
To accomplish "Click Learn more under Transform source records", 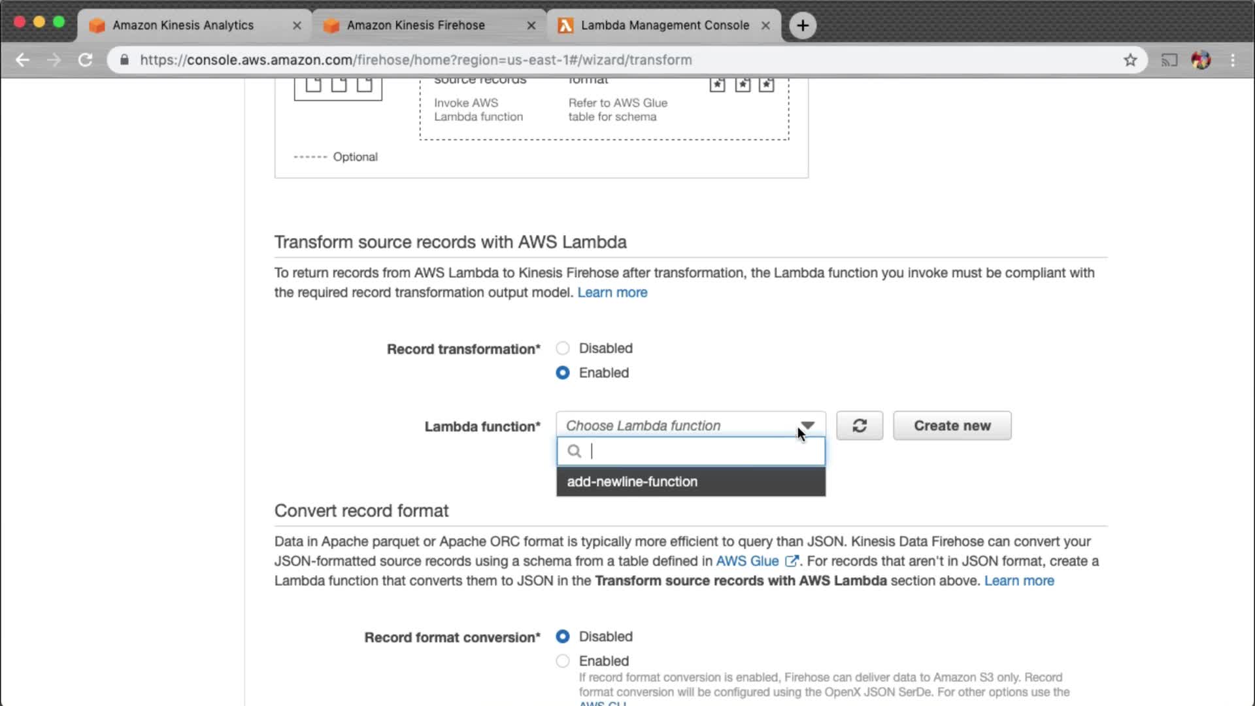I will tap(612, 292).
